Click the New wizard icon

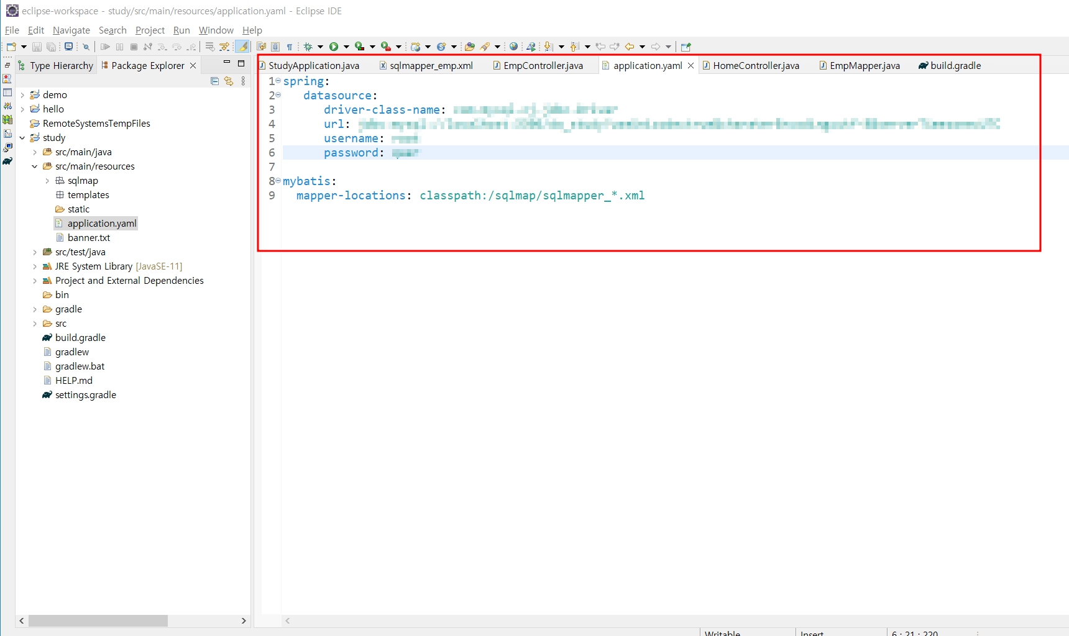click(x=11, y=47)
